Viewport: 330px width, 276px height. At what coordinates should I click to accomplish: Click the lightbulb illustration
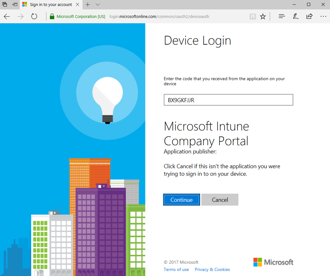click(107, 100)
